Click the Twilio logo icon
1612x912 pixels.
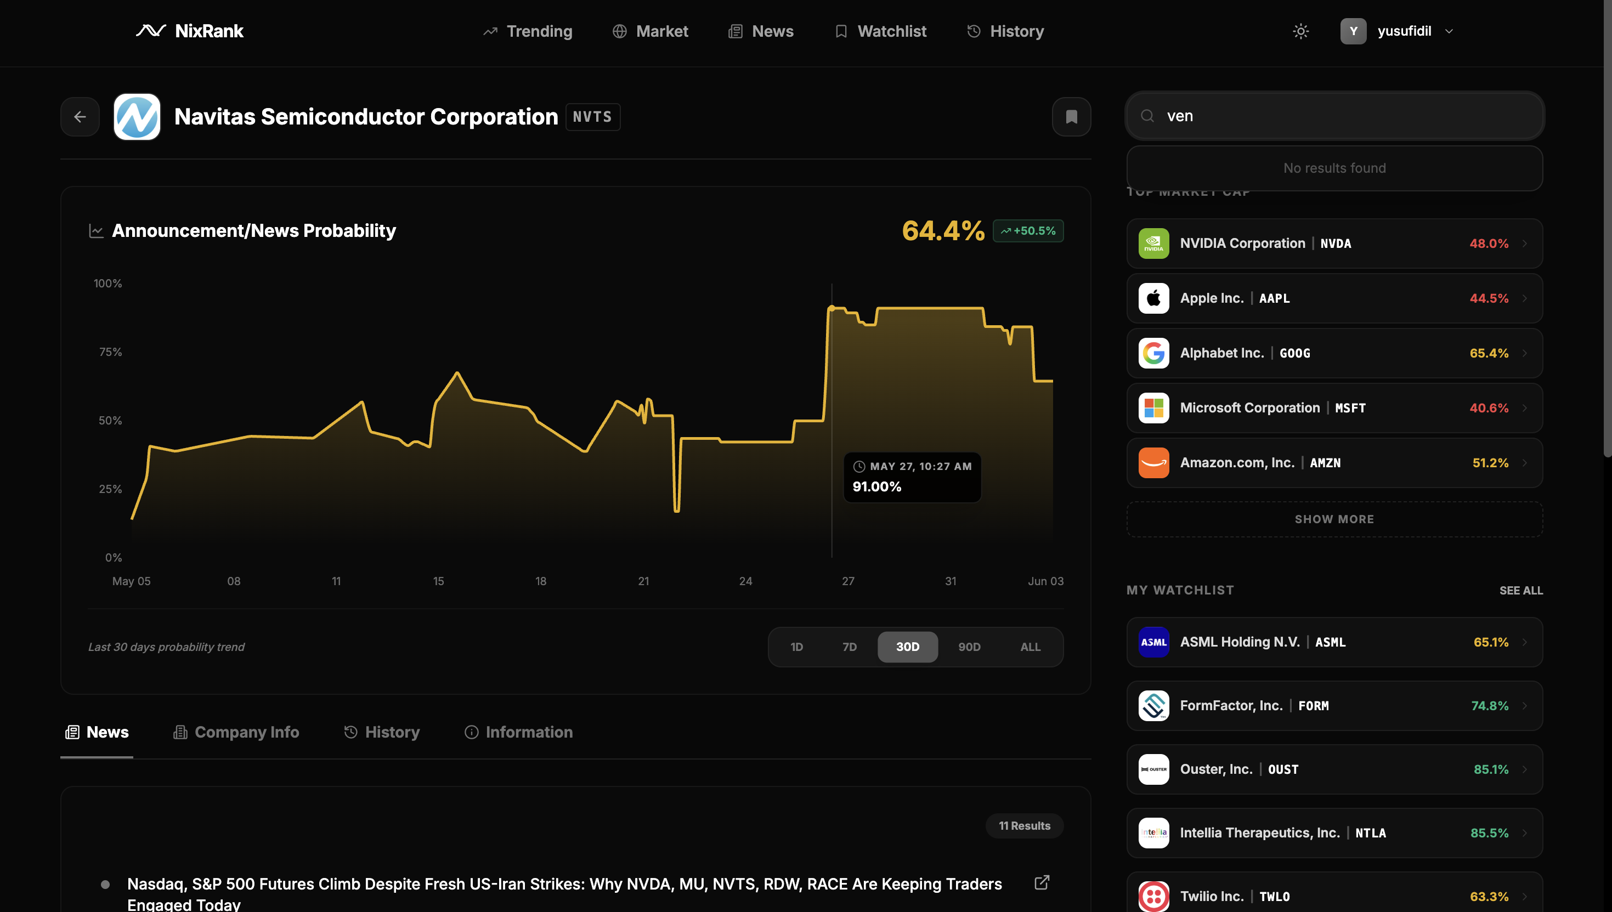tap(1153, 896)
